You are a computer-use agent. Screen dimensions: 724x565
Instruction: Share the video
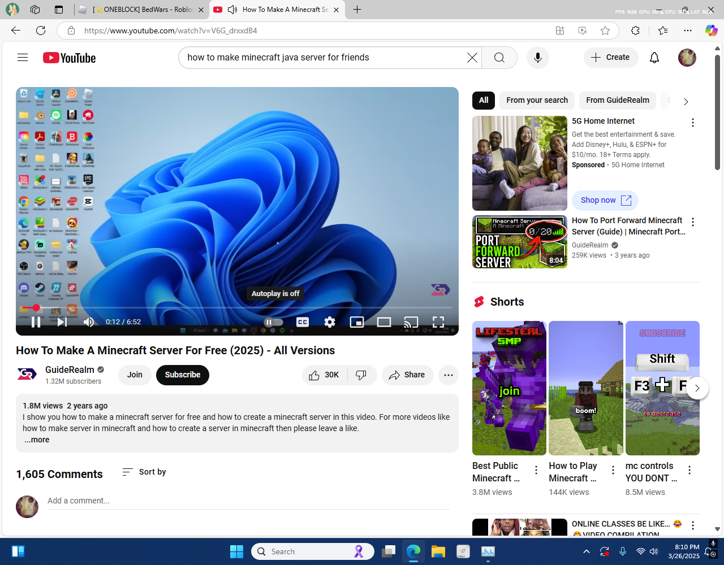point(407,375)
